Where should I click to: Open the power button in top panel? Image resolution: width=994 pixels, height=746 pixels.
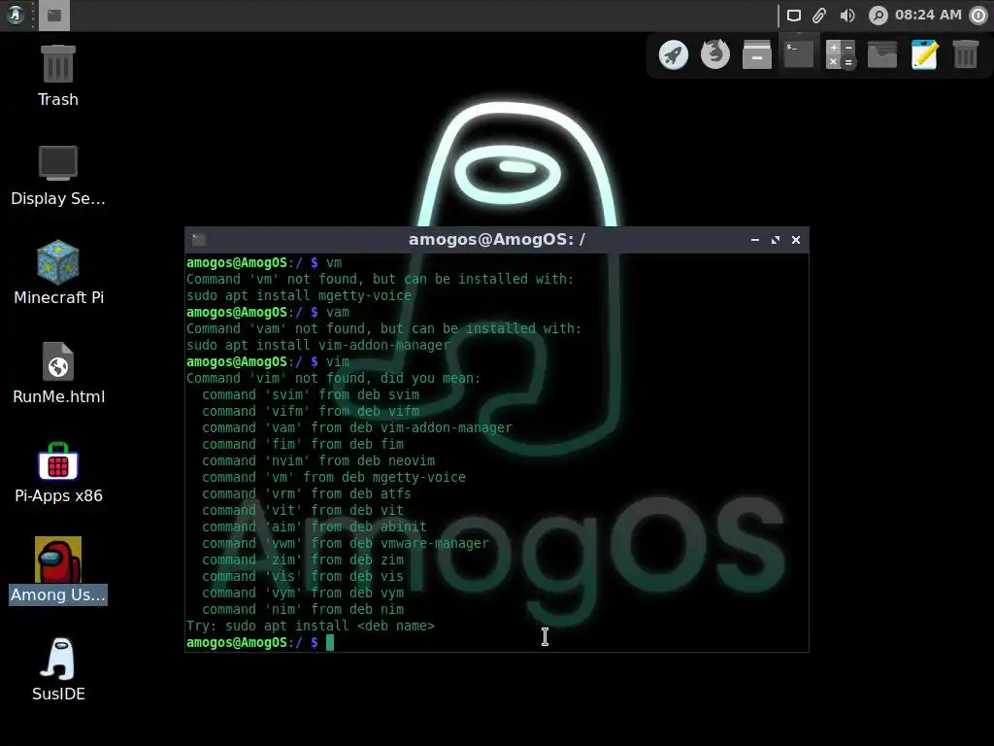tap(978, 16)
